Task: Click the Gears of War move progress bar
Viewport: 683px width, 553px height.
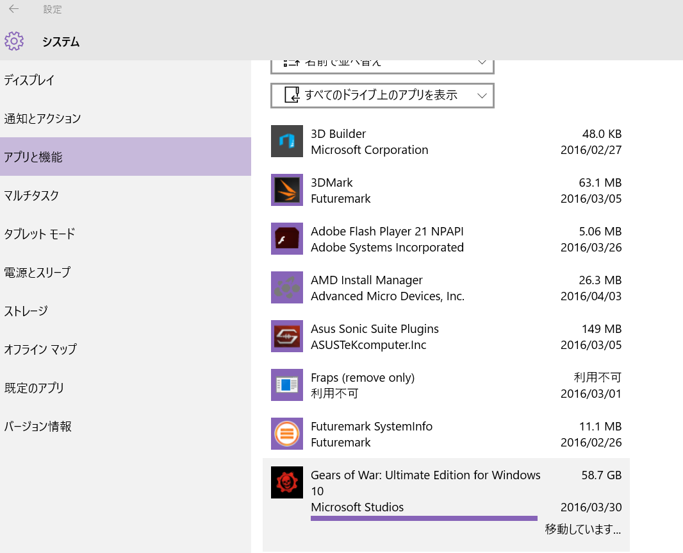Action: [x=424, y=518]
